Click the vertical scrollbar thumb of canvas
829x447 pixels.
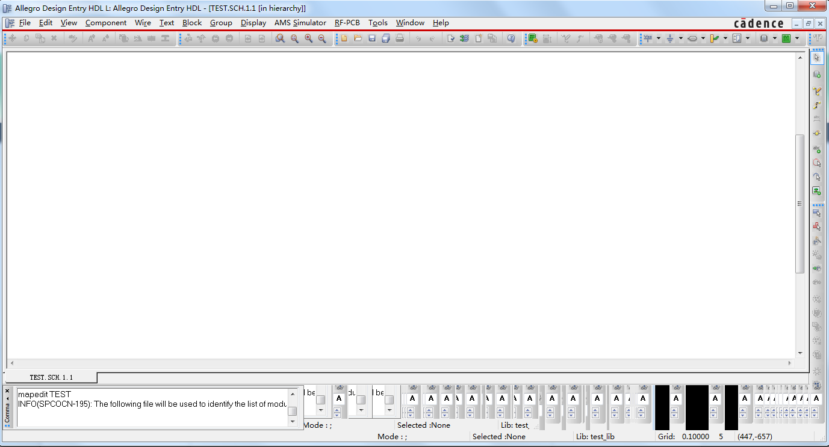(x=800, y=204)
